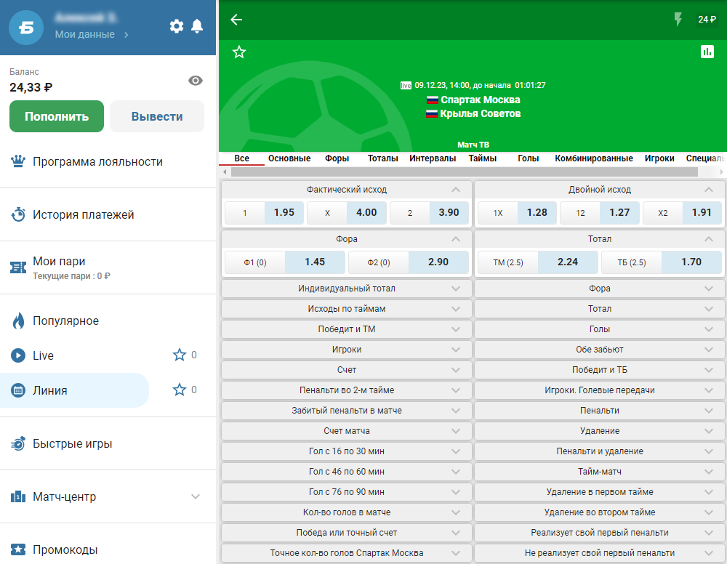Switch to the Основные tab
Screen dimensions: 727x564
[x=289, y=158]
